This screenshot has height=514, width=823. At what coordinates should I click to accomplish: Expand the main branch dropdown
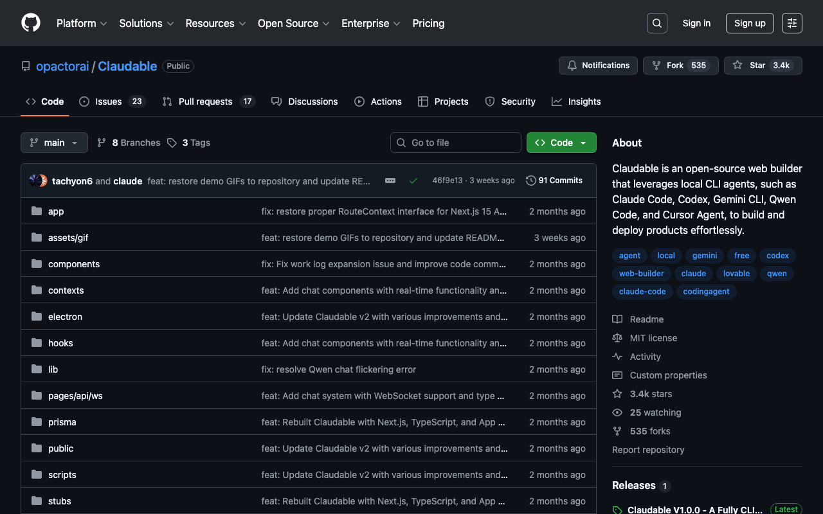(54, 143)
